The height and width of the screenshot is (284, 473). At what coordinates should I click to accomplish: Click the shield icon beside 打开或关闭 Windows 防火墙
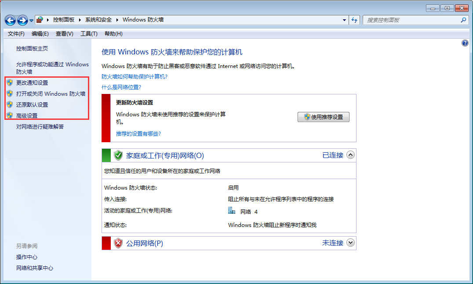tap(10, 93)
